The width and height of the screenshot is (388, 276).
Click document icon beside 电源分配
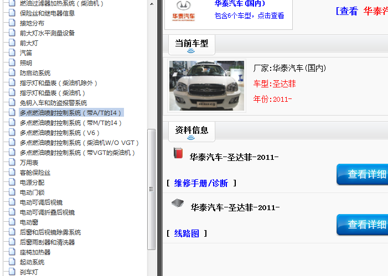[x=12, y=182]
